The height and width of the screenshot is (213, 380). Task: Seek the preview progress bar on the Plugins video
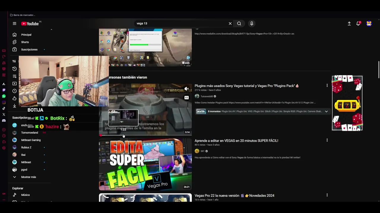[x=145, y=135]
